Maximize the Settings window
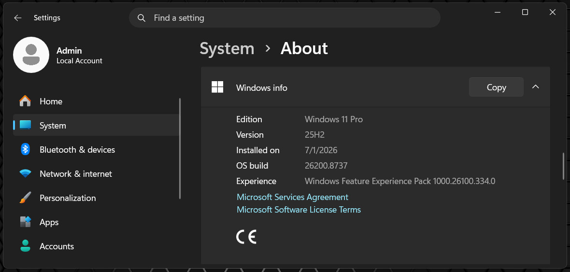This screenshot has width=570, height=272. point(525,13)
